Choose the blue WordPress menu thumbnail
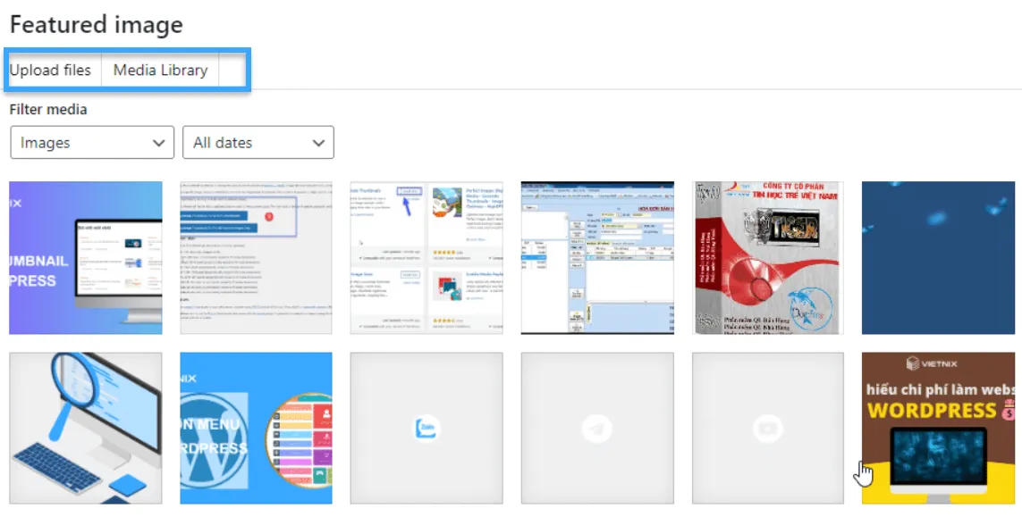1022x517 pixels. pyautogui.click(x=256, y=429)
